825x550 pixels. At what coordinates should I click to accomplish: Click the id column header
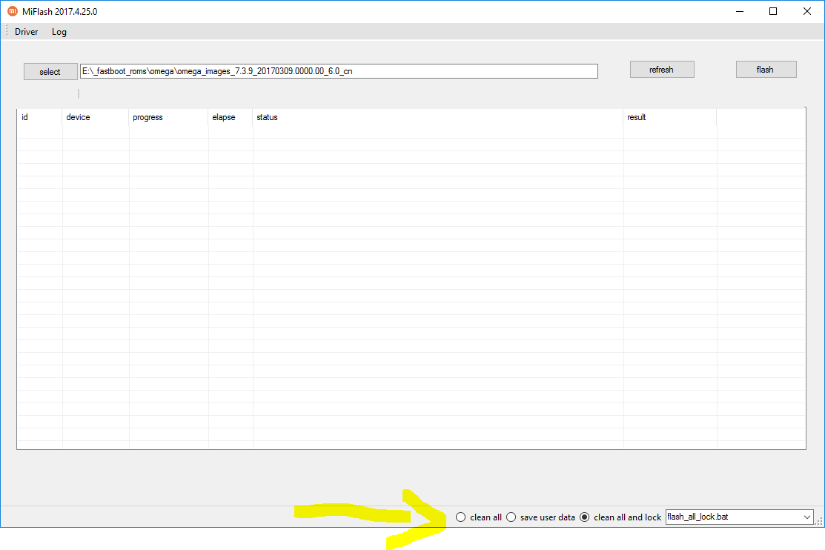[39, 117]
